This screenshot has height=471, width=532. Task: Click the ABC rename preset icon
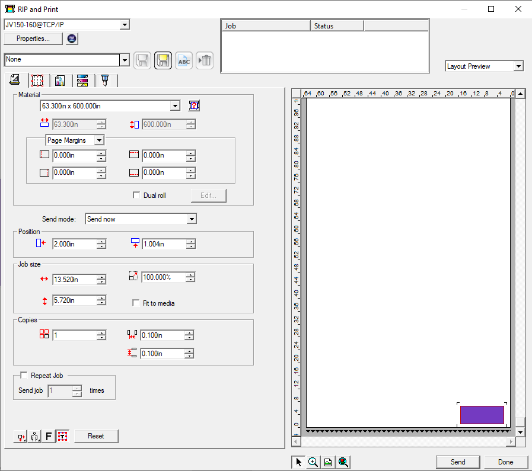(184, 60)
